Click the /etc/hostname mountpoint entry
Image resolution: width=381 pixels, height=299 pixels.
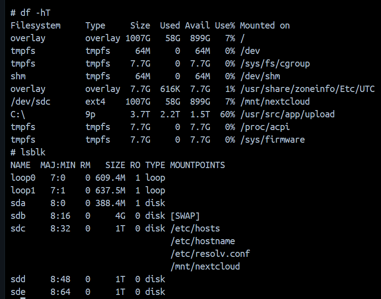[203, 241]
